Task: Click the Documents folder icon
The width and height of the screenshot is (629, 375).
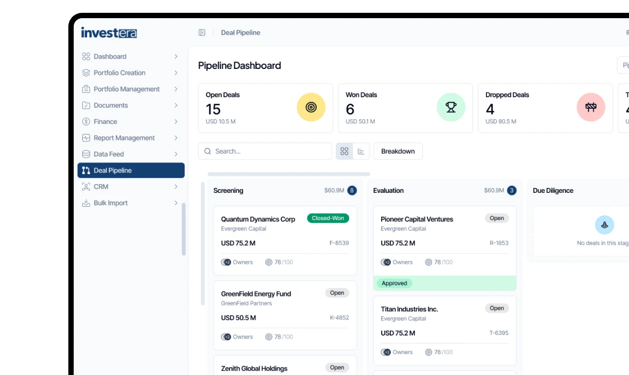Action: click(86, 105)
